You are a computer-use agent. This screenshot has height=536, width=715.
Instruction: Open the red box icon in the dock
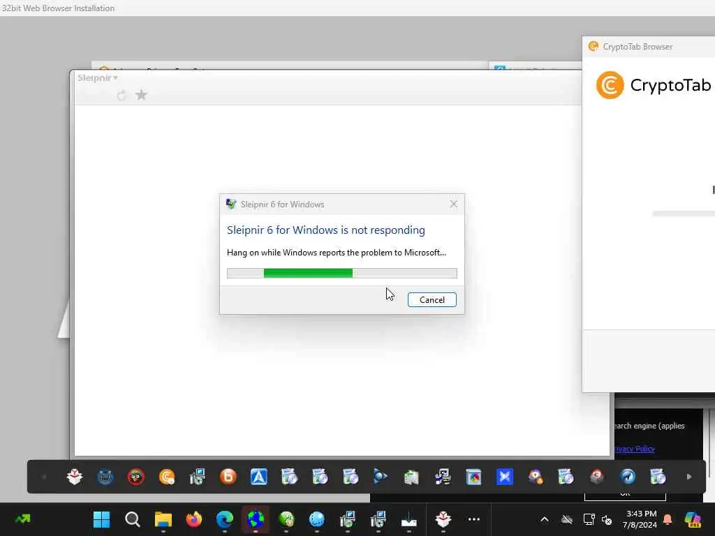tap(74, 477)
